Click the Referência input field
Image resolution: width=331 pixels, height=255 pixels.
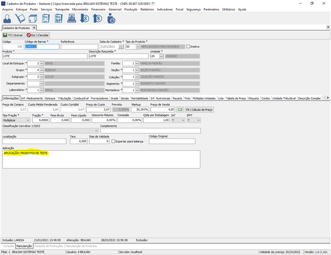79,47
